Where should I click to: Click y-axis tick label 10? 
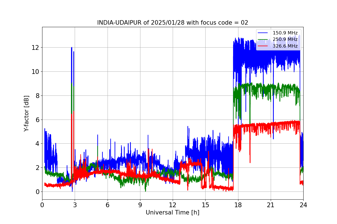pos(36,72)
